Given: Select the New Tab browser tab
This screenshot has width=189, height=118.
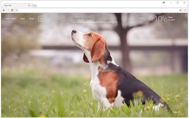Looking at the screenshot, I should [17, 5].
